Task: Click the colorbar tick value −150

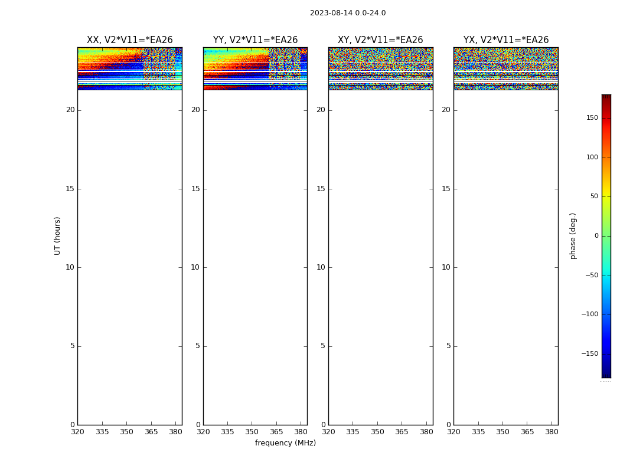Action: point(590,353)
